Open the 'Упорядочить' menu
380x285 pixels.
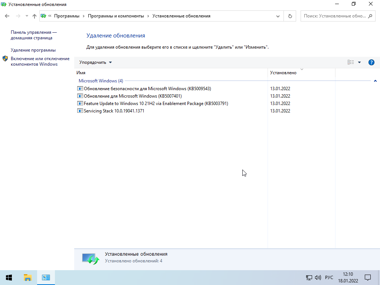95,62
